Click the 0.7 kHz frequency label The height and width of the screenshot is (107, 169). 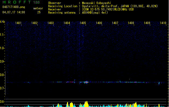point(2,88)
